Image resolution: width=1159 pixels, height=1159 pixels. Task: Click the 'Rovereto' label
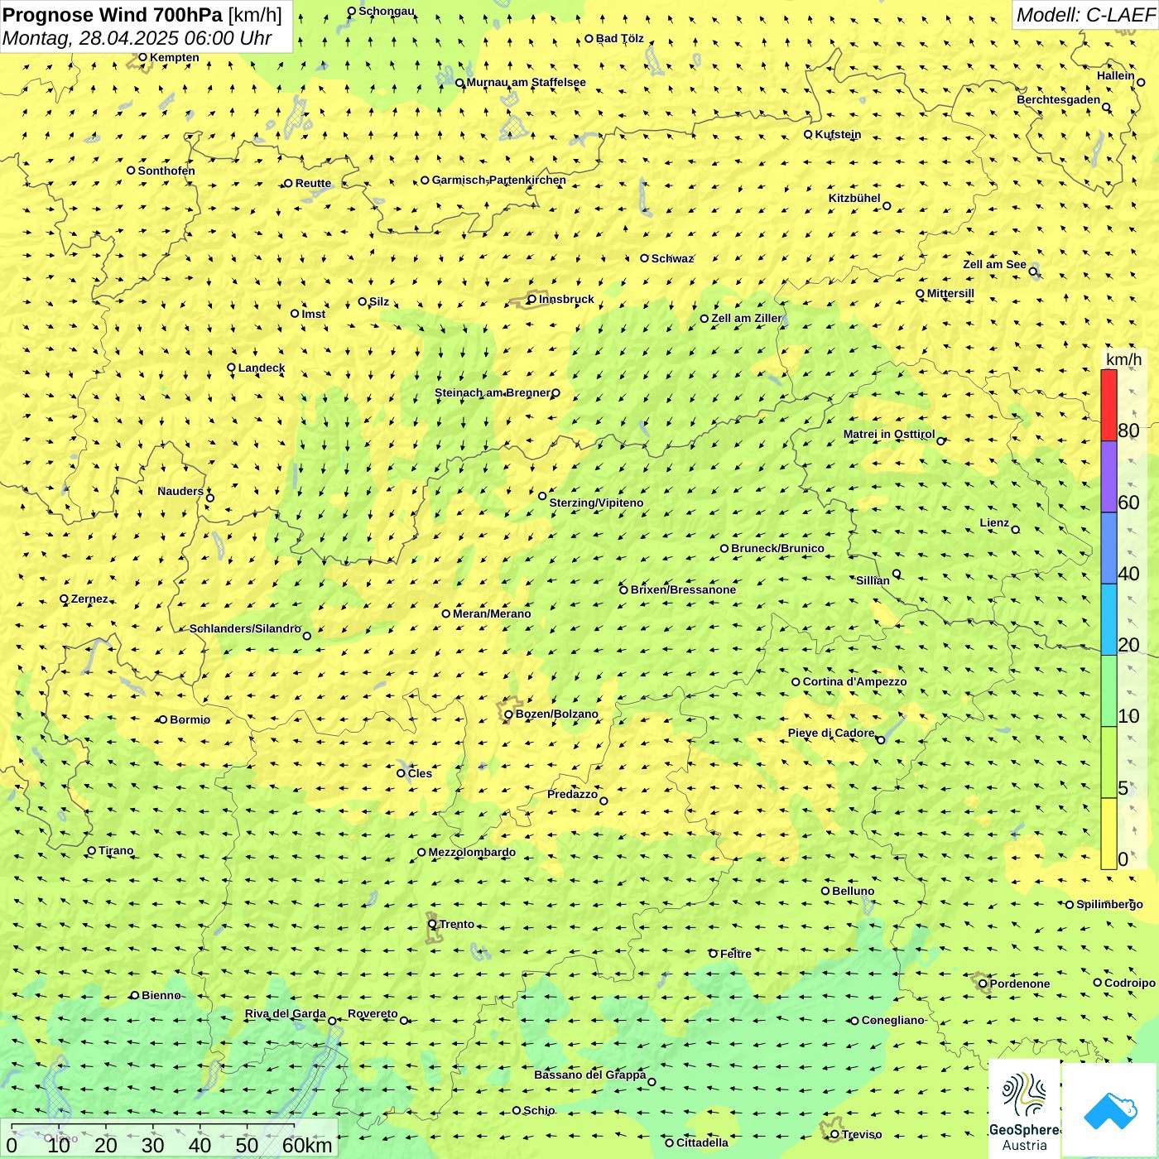click(x=373, y=1013)
